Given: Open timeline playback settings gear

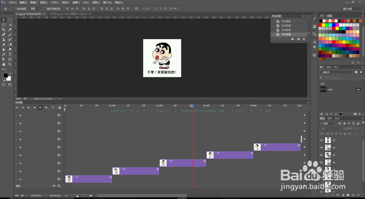Looking at the screenshot, I should [46, 108].
